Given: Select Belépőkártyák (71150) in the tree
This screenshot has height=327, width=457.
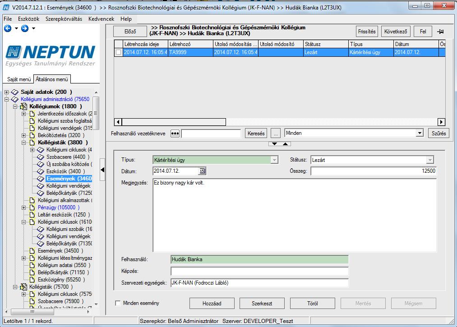Looking at the screenshot, I should [64, 272].
